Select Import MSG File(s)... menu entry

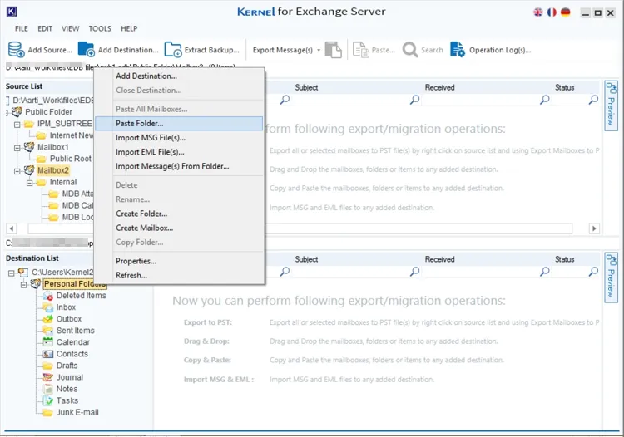tap(179, 138)
